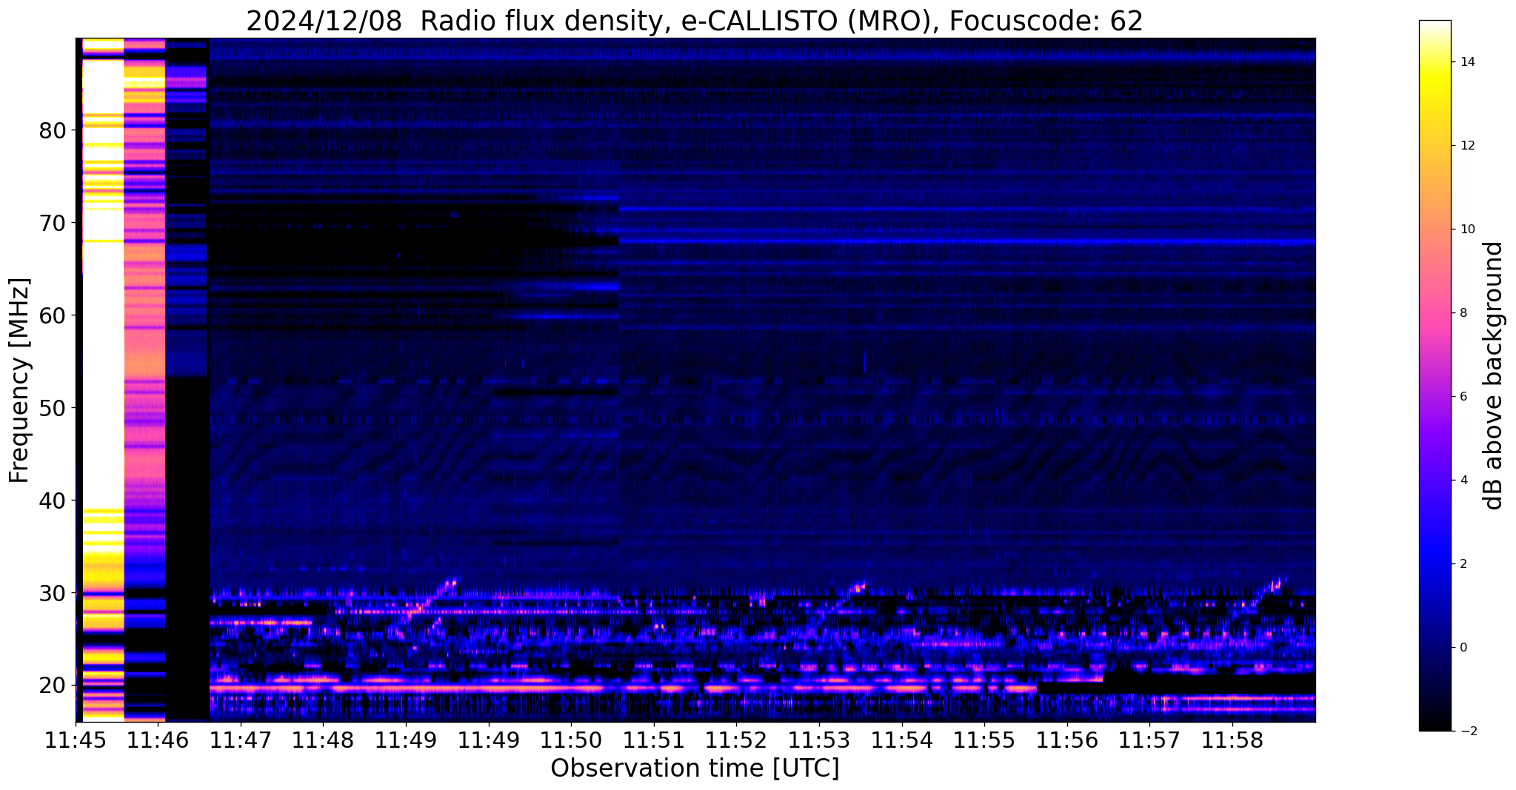Click the 60 MHz frequency tick label
This screenshot has width=1516, height=790.
53,315
